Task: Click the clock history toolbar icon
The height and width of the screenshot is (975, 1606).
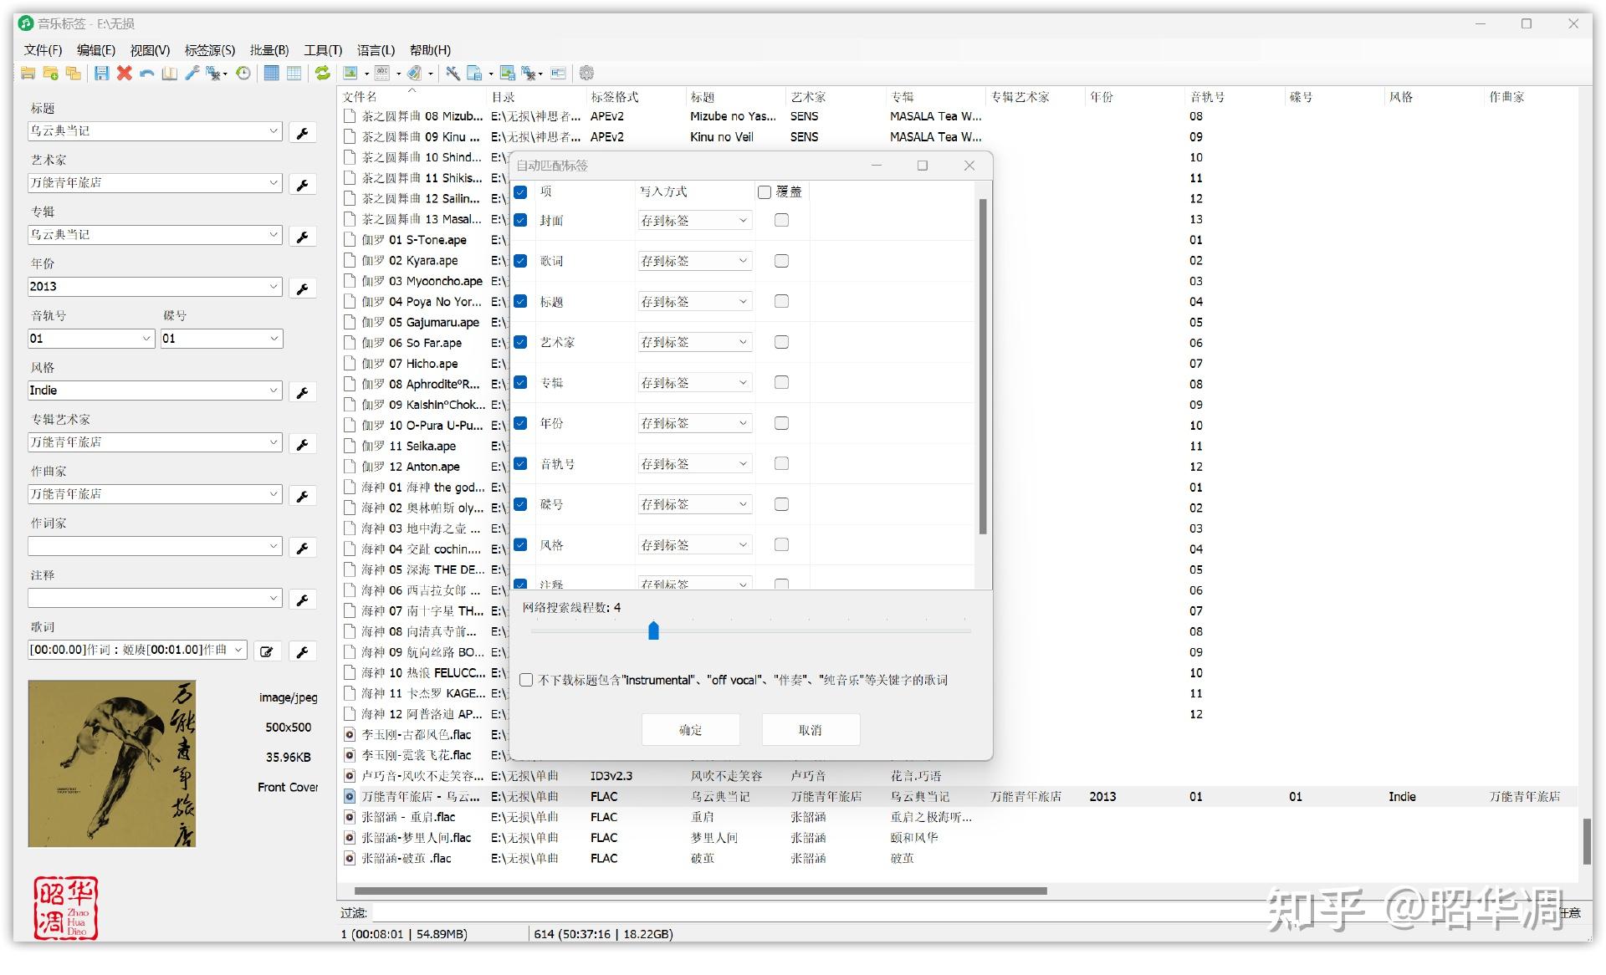Action: tap(243, 74)
